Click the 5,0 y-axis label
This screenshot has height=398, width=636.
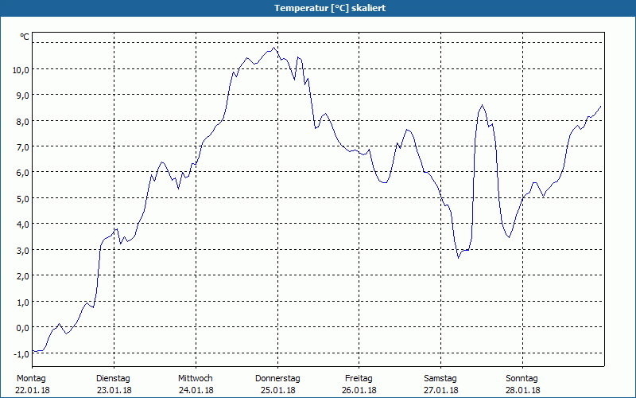[23, 199]
